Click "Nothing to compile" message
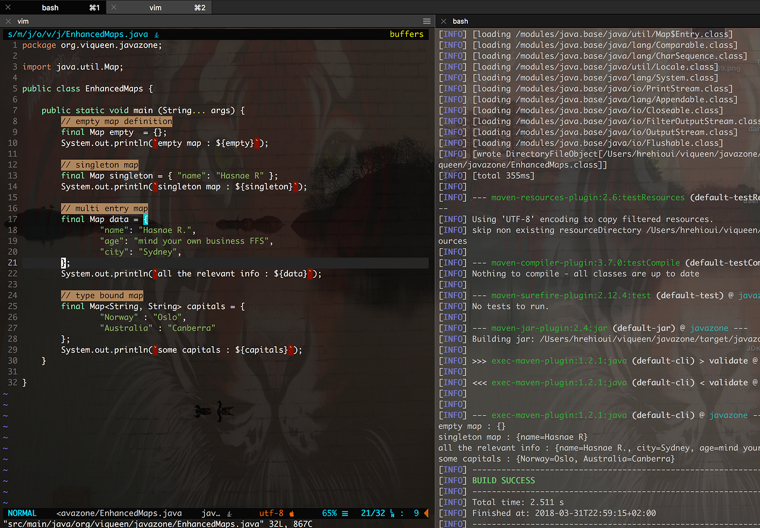The image size is (760, 528). coord(585,274)
